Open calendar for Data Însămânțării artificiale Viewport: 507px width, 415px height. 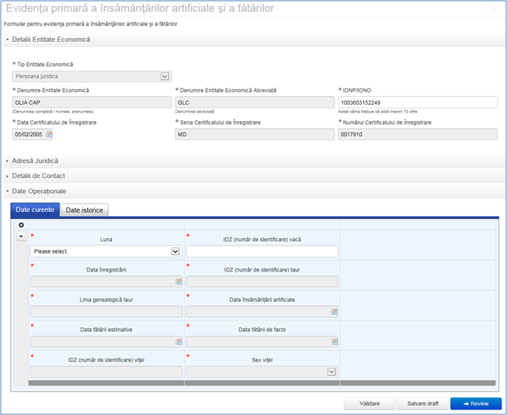pos(334,312)
